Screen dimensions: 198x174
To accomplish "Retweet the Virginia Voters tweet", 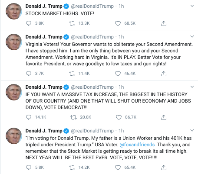I will (x=72, y=74).
